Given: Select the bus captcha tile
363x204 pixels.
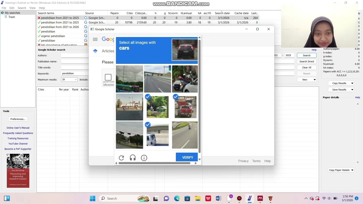Looking at the screenshot, I should coord(129,79).
